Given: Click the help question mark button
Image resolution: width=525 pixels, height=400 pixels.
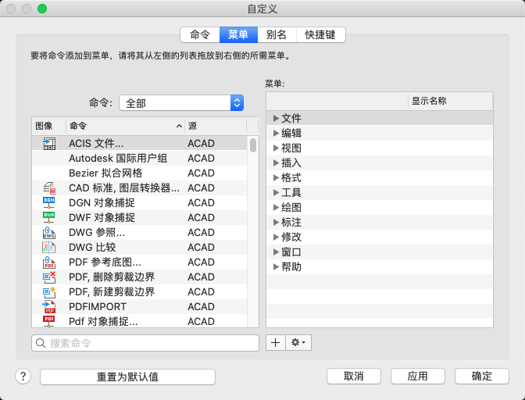Looking at the screenshot, I should (23, 377).
